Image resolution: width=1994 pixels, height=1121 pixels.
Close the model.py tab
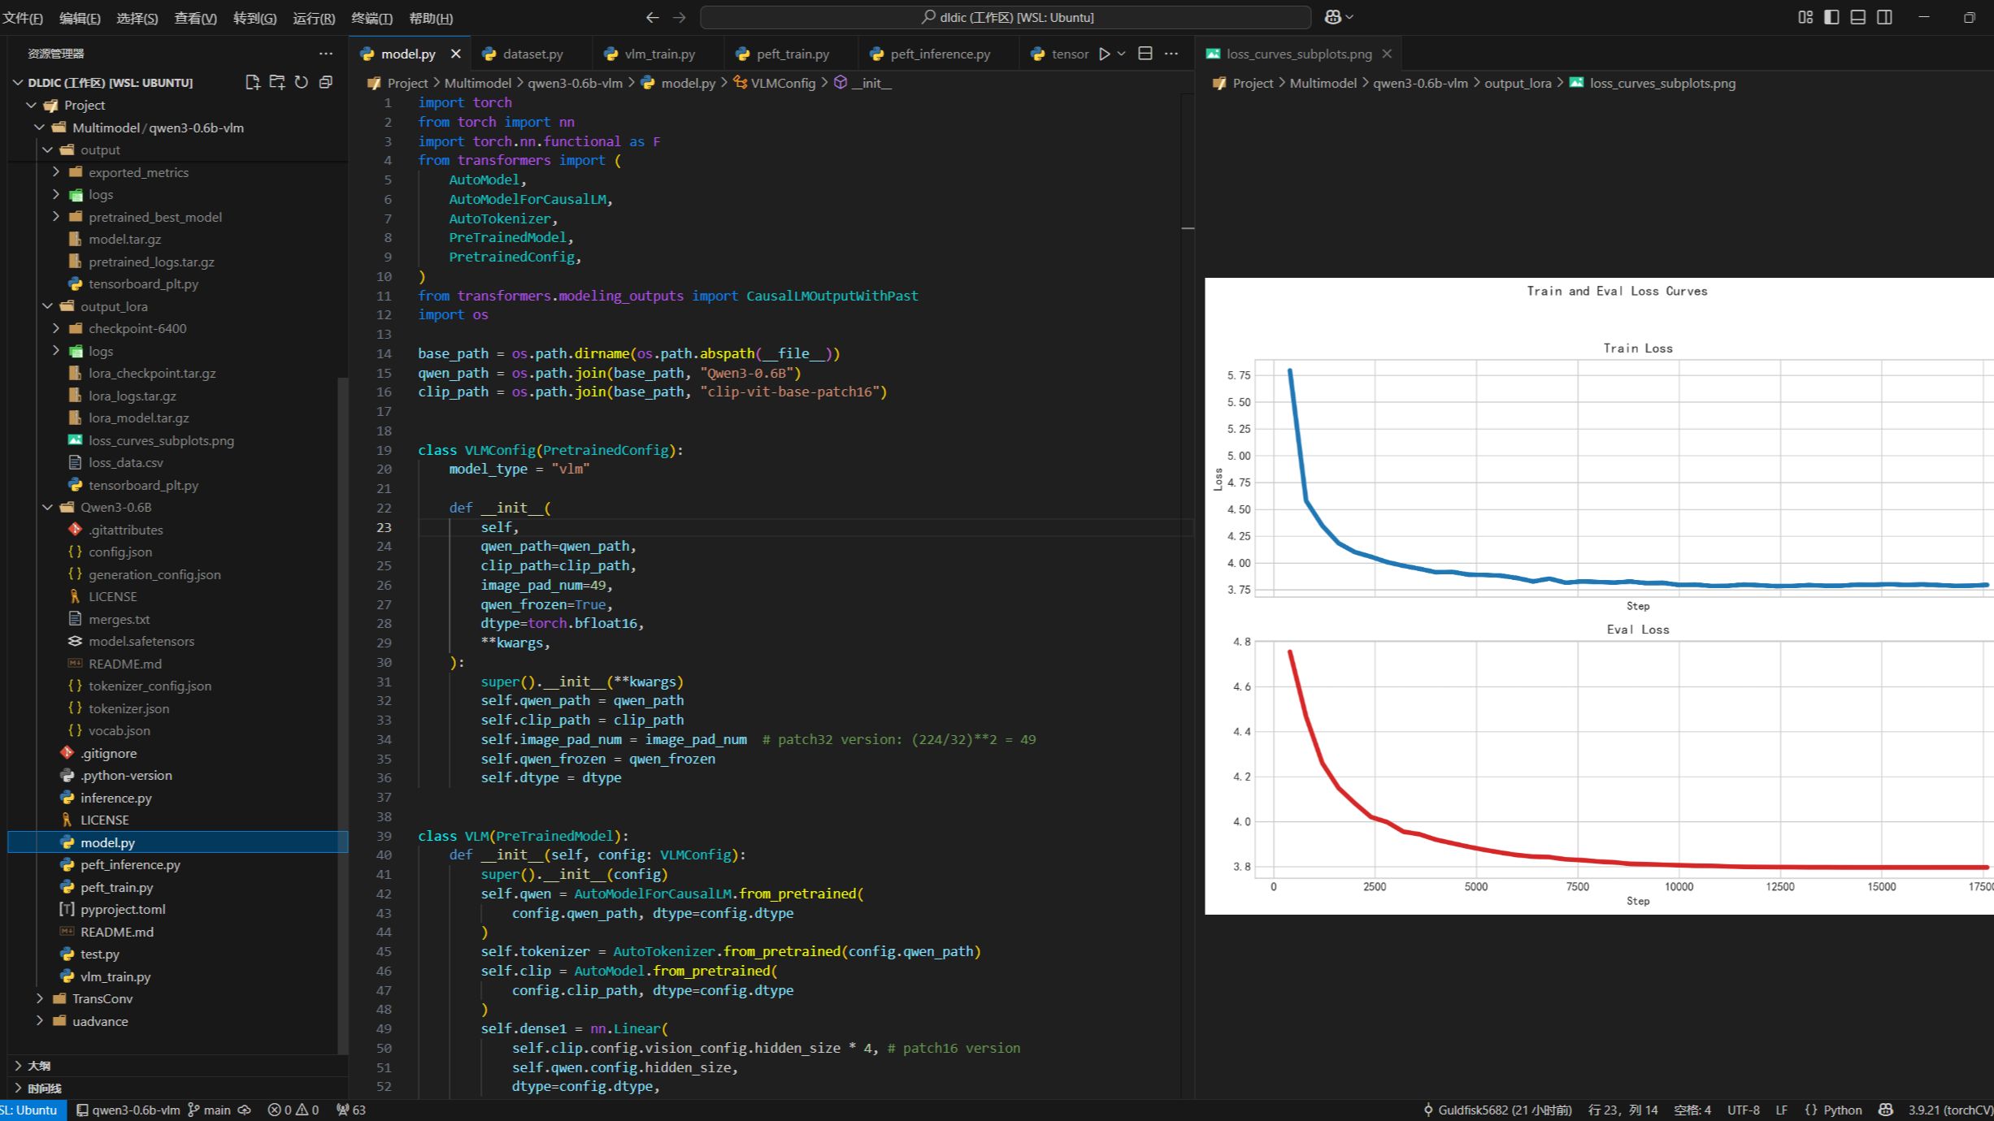[x=455, y=54]
